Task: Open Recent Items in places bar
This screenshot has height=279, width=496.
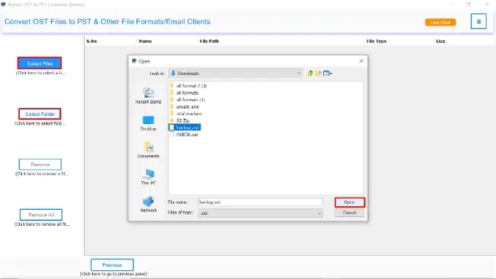Action: (148, 95)
